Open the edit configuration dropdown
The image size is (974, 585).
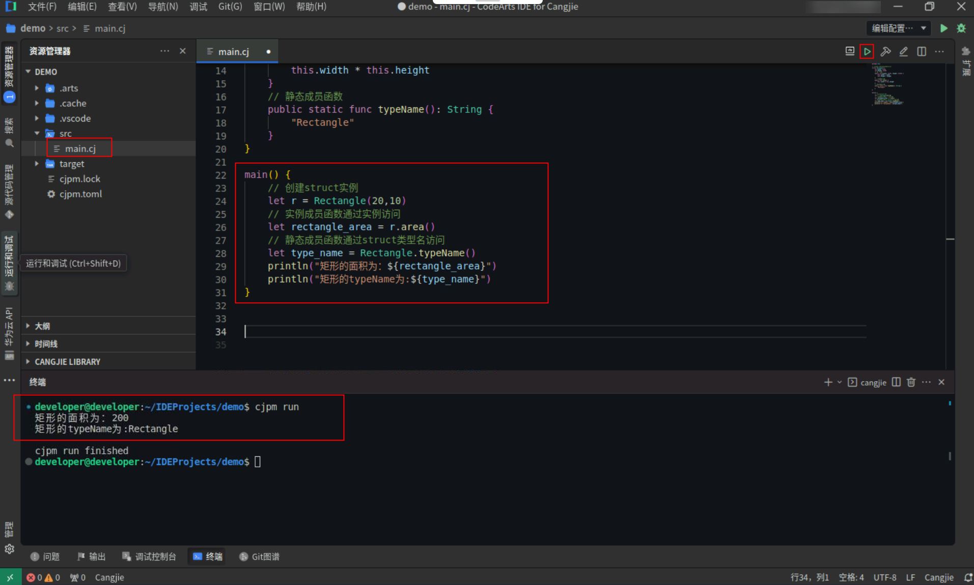[899, 28]
